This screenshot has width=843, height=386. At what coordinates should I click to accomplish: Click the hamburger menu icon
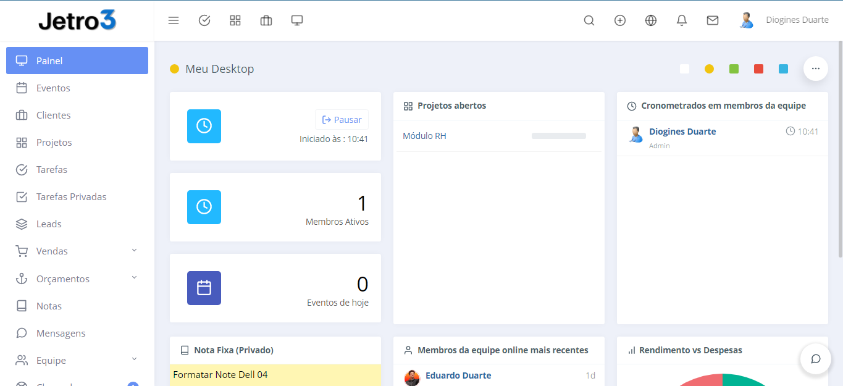pyautogui.click(x=174, y=20)
